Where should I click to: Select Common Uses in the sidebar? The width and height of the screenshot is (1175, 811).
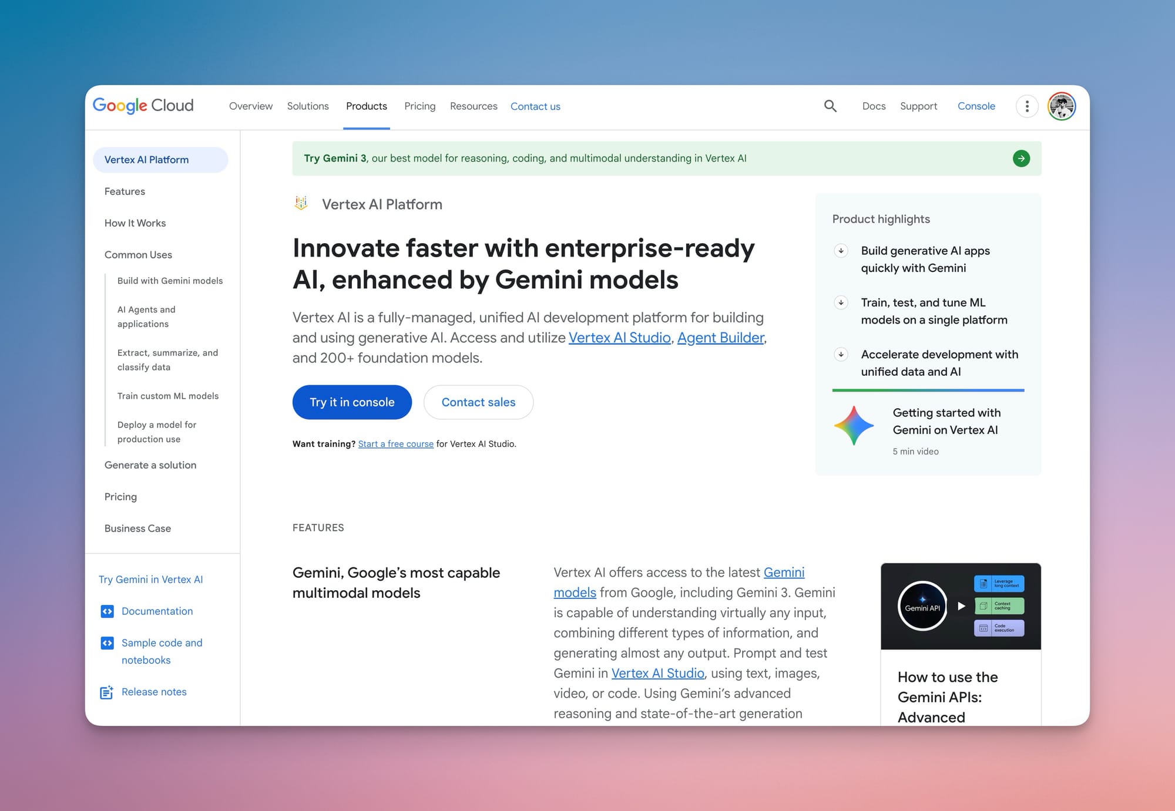pos(138,255)
